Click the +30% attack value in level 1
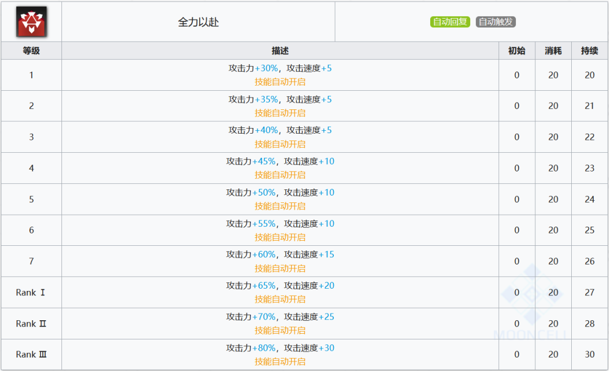 point(266,68)
